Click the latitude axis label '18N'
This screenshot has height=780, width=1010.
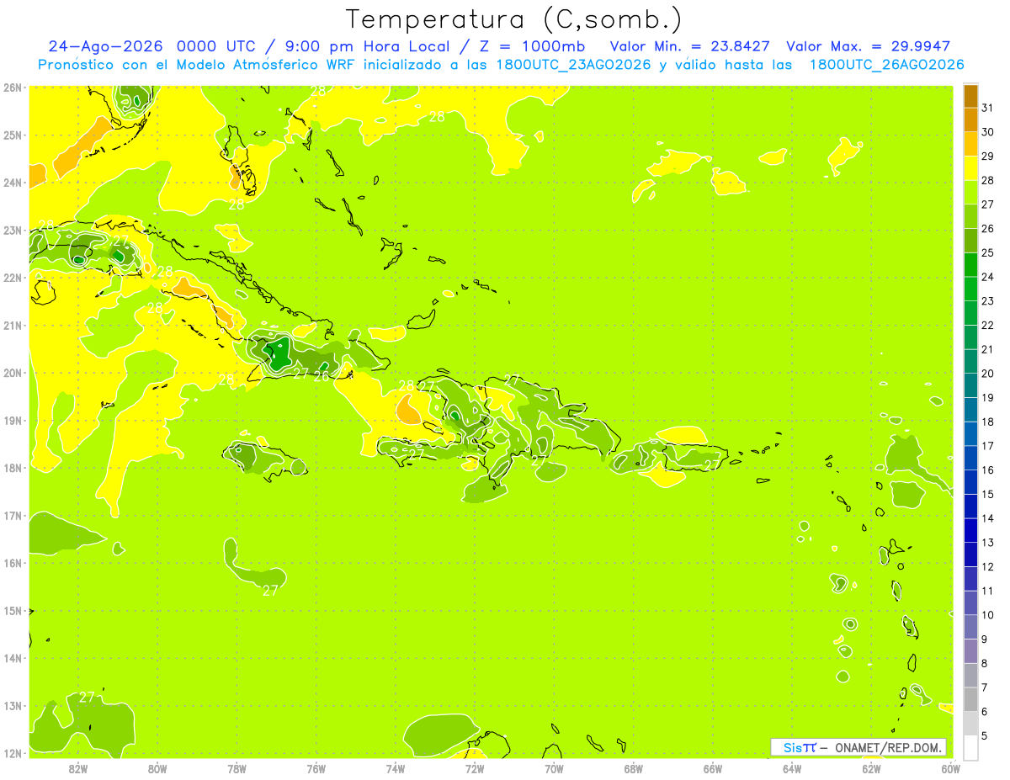[x=13, y=468]
